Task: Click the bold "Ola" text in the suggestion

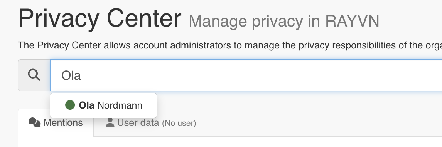Action: (x=86, y=105)
